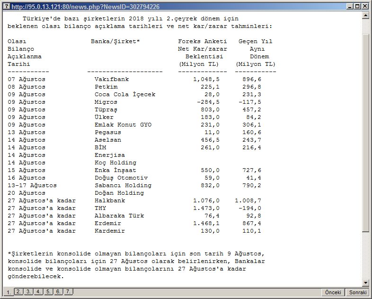Select Sabancı Holding text
The width and height of the screenshot is (372, 299).
(123, 185)
